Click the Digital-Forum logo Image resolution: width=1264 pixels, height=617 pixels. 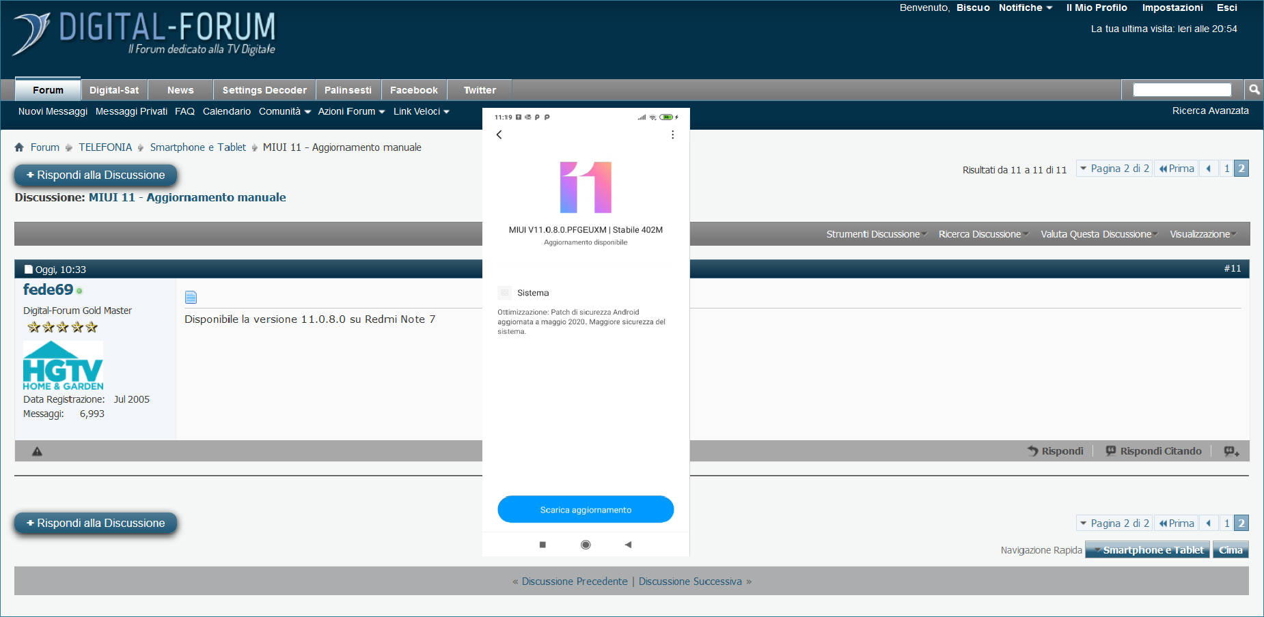click(144, 34)
